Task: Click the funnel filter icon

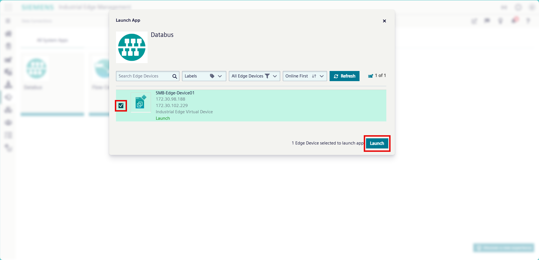Action: pos(267,76)
